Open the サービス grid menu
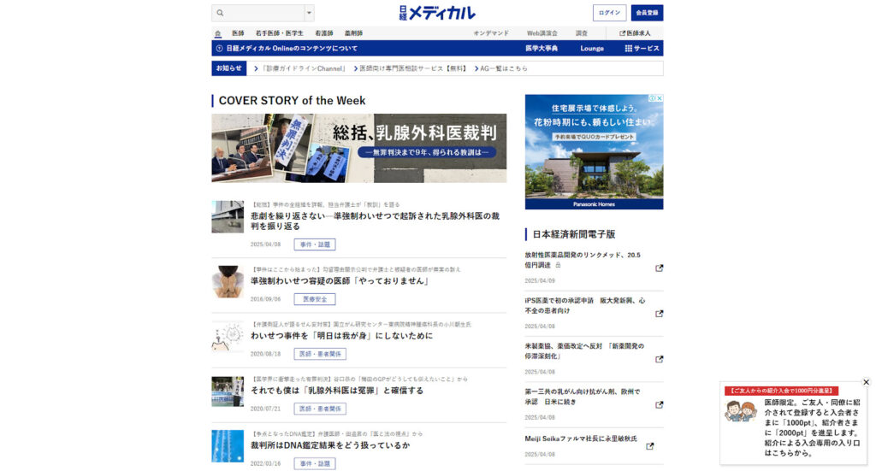Screen dimensions: 876x471 (642, 49)
